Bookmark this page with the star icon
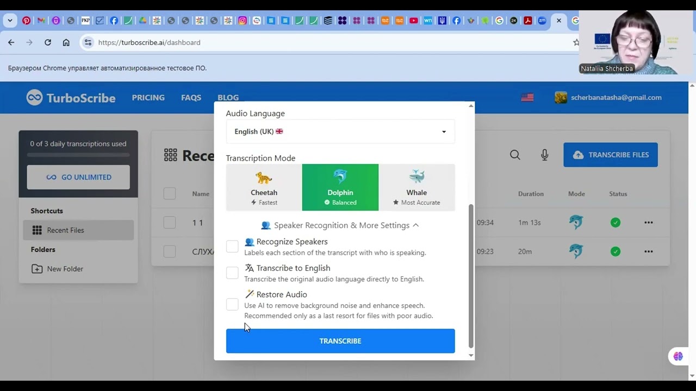 point(576,42)
